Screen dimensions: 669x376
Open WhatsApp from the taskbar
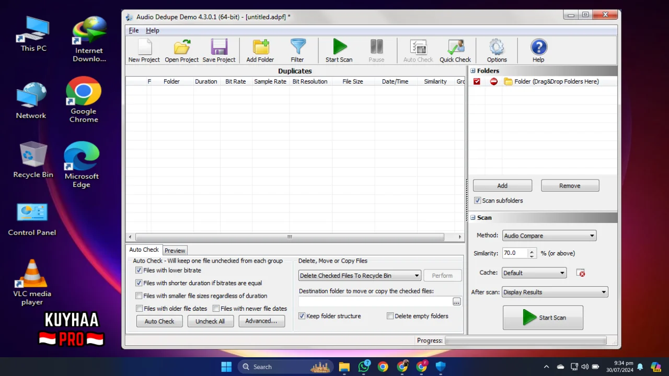[364, 367]
